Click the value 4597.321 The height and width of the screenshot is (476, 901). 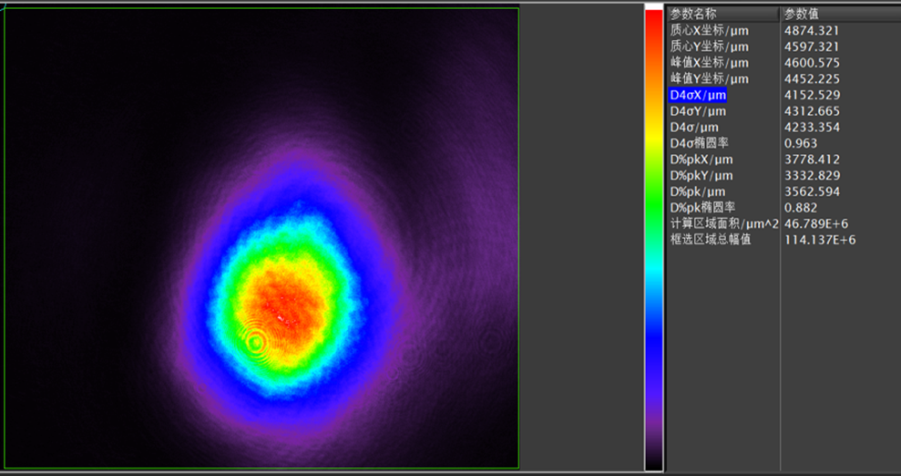coord(812,47)
